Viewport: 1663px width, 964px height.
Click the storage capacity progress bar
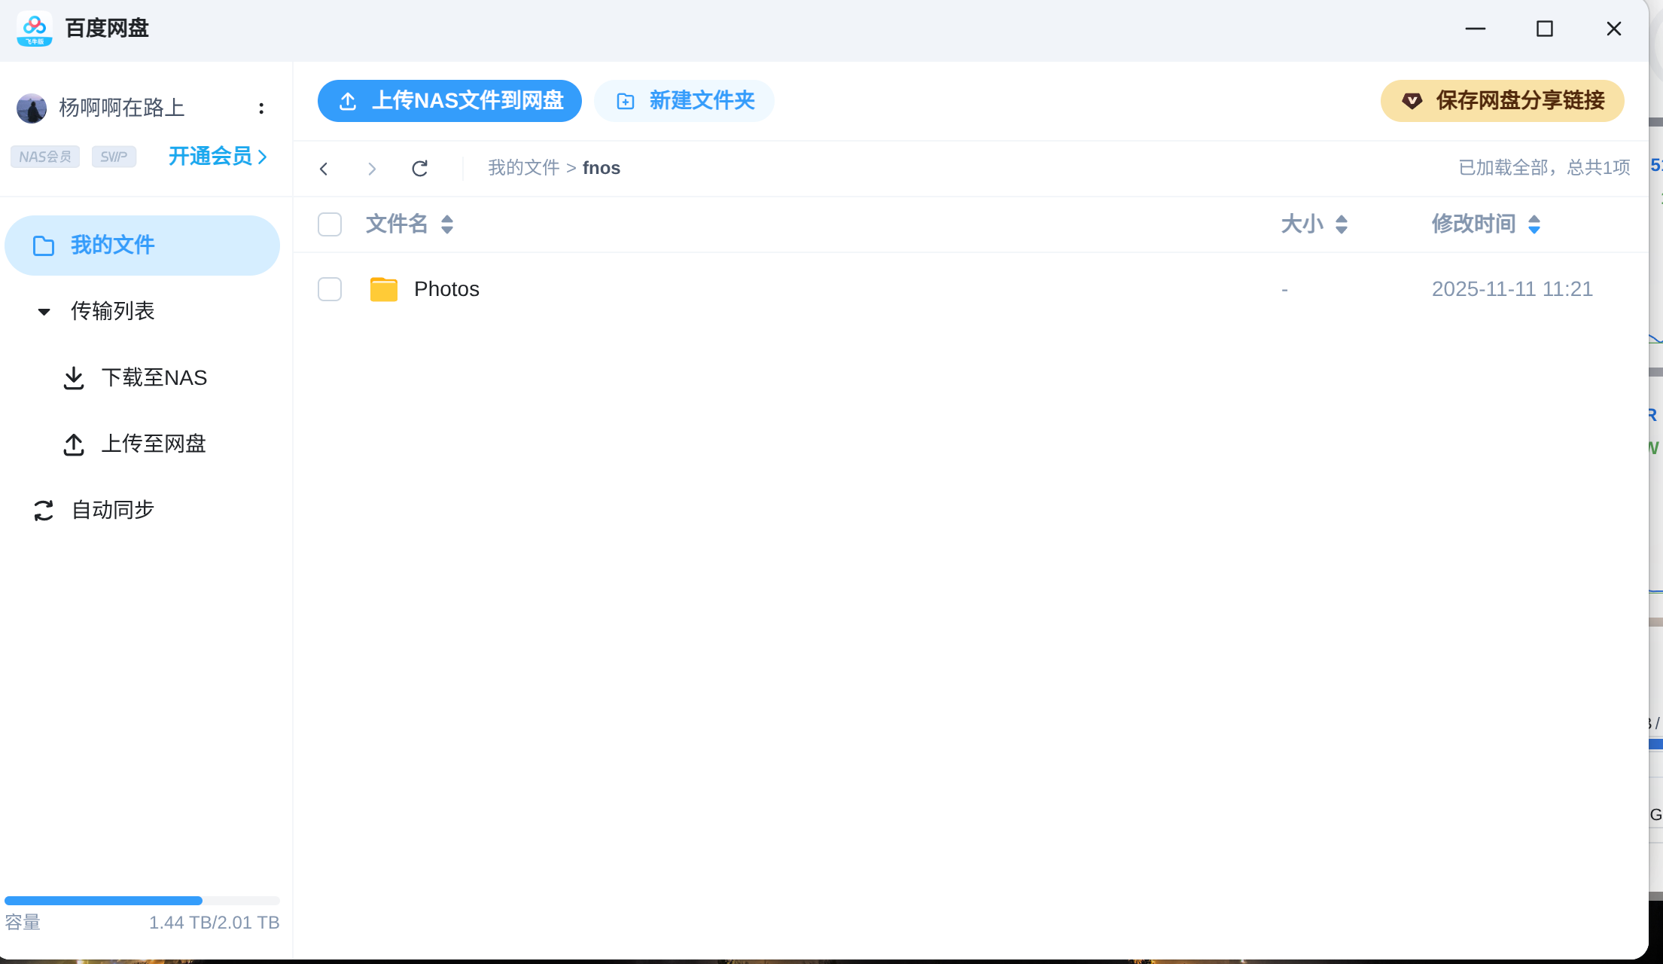(142, 901)
